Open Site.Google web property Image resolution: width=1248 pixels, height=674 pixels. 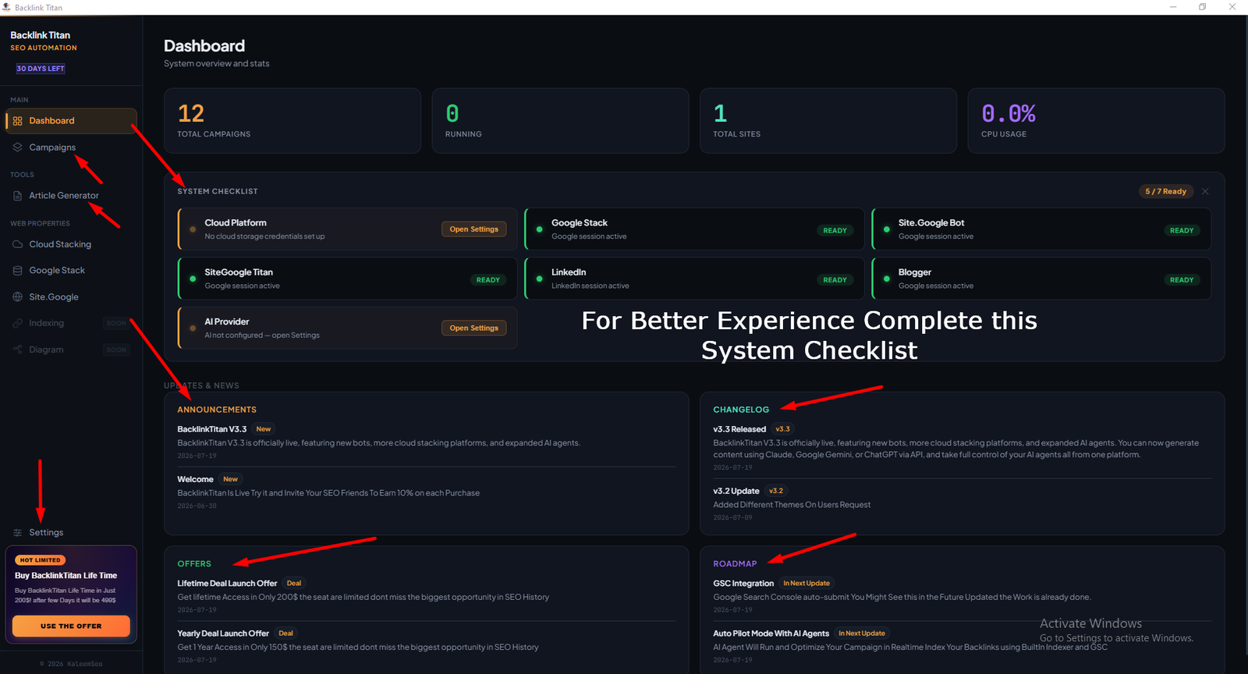[x=71, y=297]
